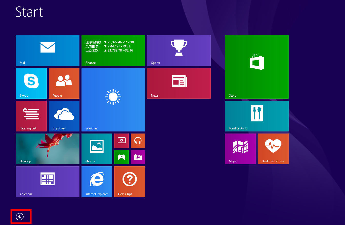
Task: Open the Health & Fitness tile
Action: [x=273, y=149]
